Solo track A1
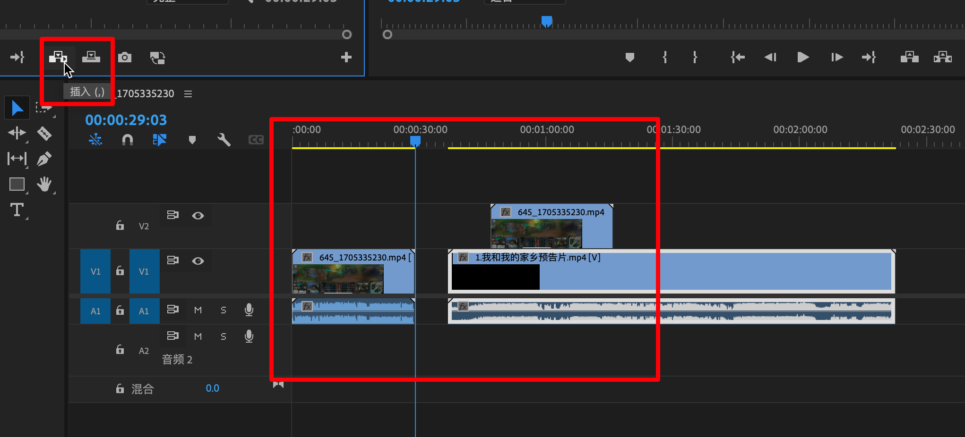965x437 pixels. click(x=224, y=310)
